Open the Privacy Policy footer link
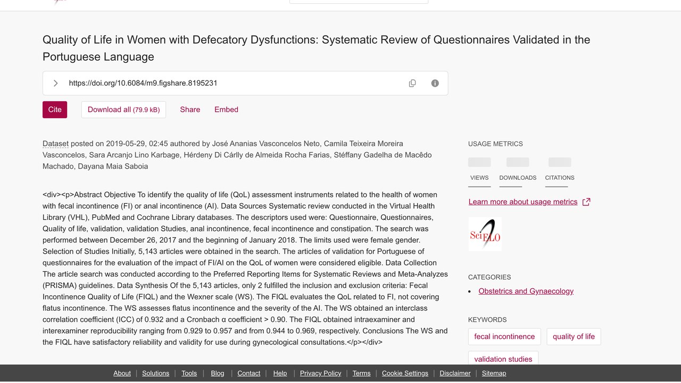 [x=320, y=373]
